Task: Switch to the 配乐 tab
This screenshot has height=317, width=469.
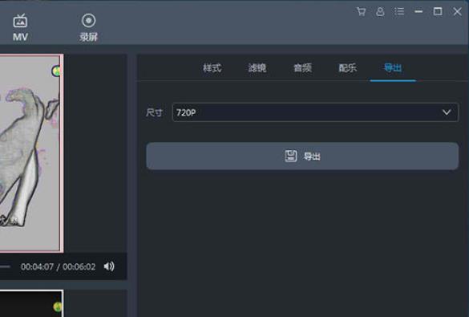Action: tap(348, 68)
